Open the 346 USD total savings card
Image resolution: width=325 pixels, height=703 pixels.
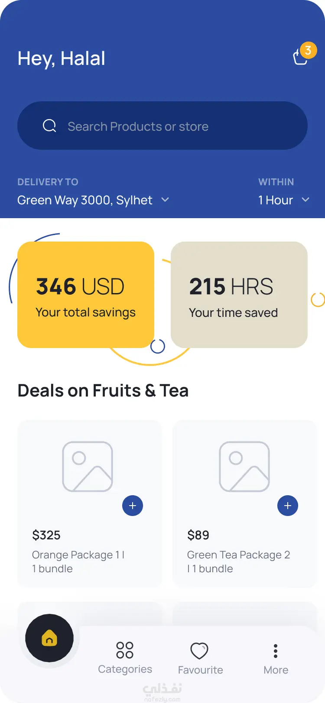coord(86,295)
